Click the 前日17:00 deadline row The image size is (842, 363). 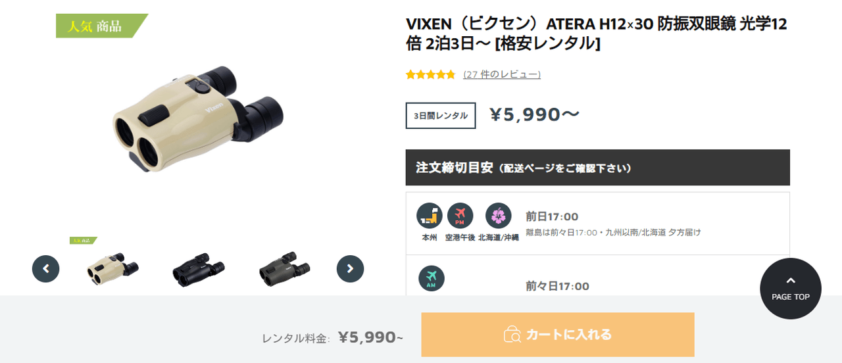(598, 224)
